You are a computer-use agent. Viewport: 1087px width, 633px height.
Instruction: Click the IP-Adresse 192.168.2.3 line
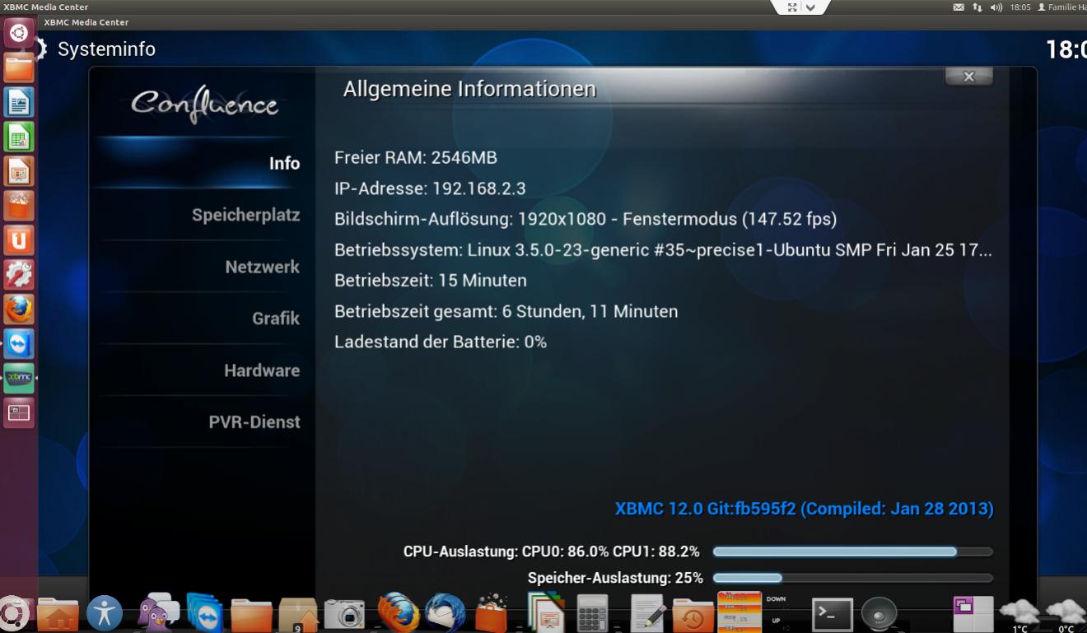[430, 189]
